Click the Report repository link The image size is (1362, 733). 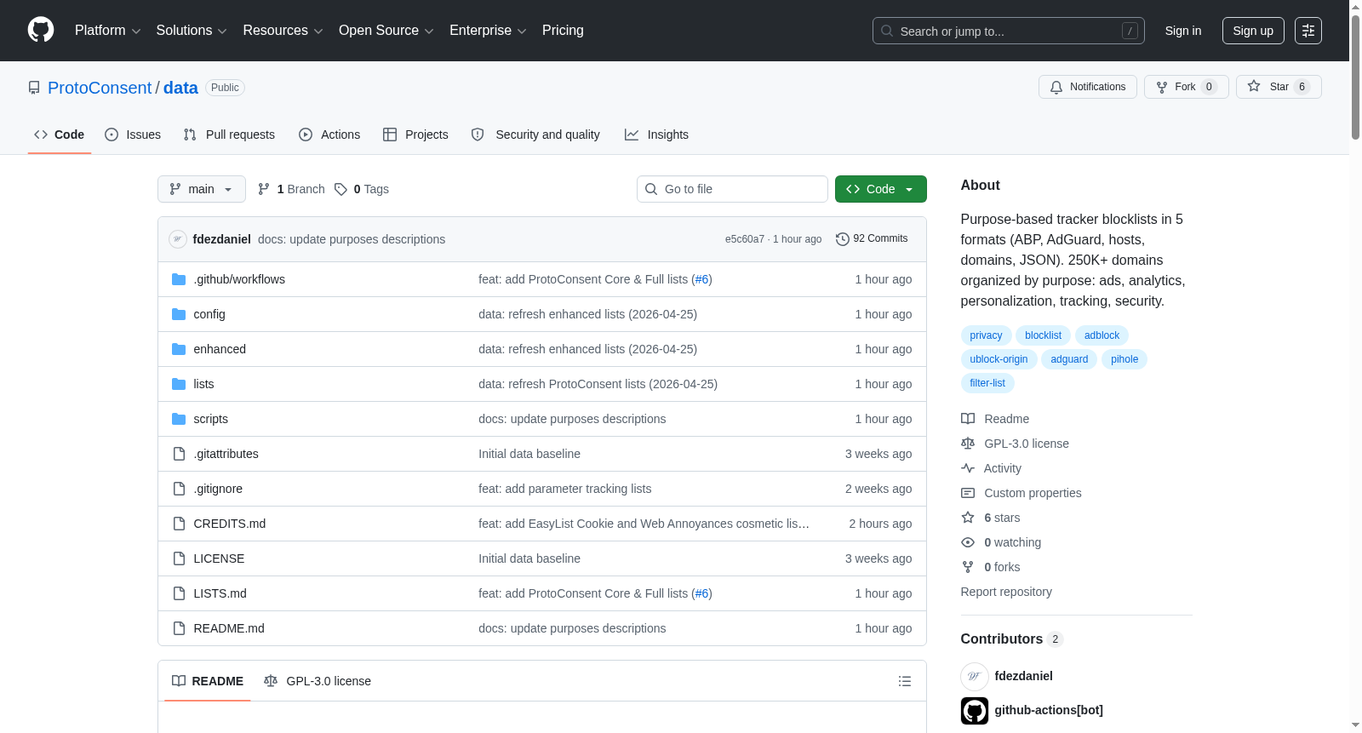tap(1006, 592)
